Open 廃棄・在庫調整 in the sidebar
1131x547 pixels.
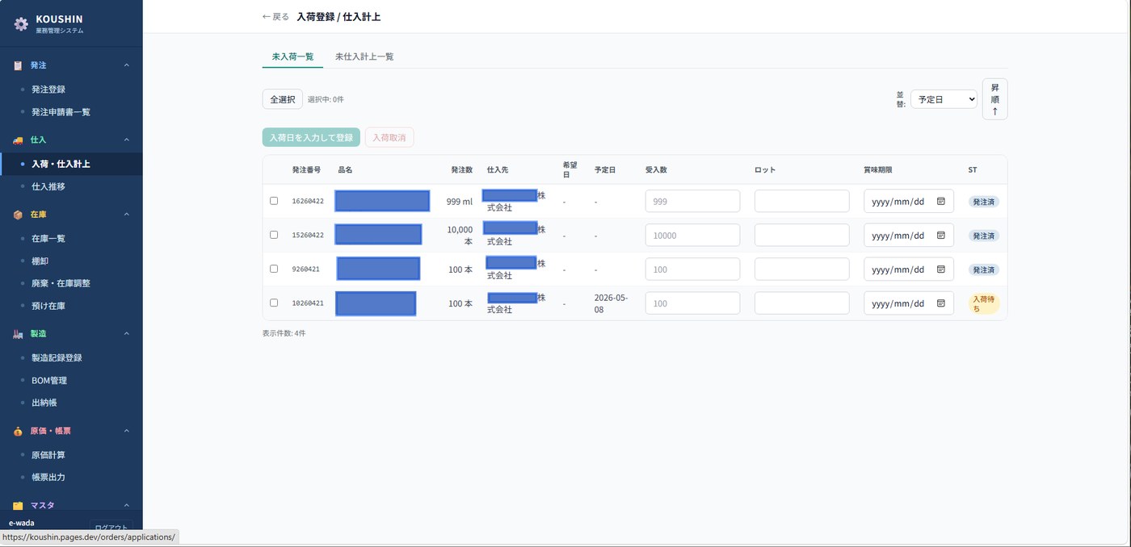pos(61,283)
